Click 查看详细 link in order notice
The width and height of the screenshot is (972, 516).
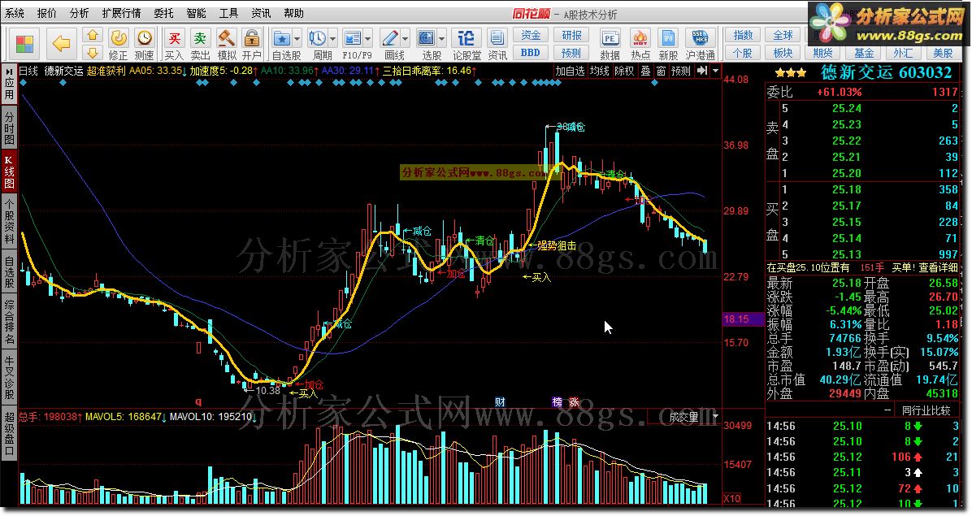pos(938,267)
